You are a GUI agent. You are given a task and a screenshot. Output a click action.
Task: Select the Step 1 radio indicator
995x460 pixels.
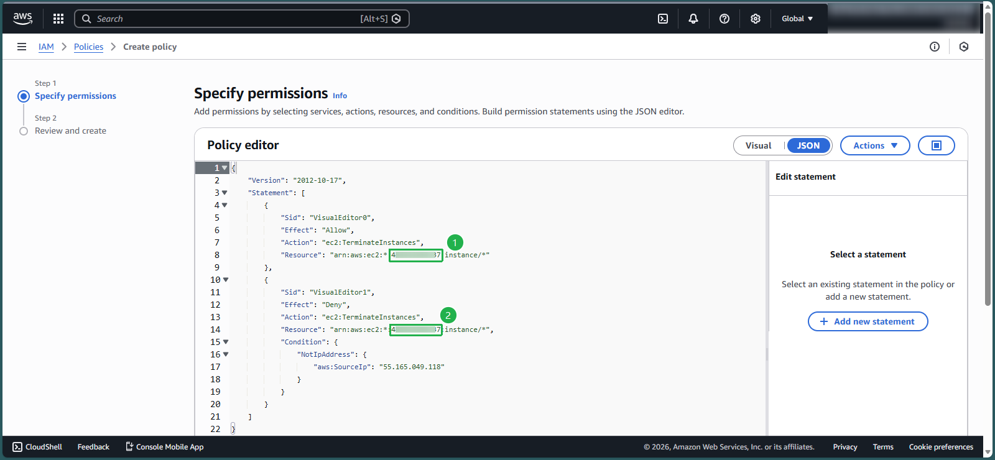[x=24, y=96]
